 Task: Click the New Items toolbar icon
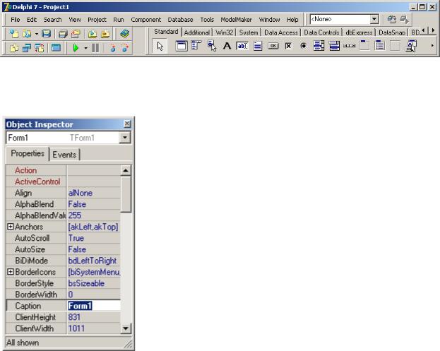13,34
